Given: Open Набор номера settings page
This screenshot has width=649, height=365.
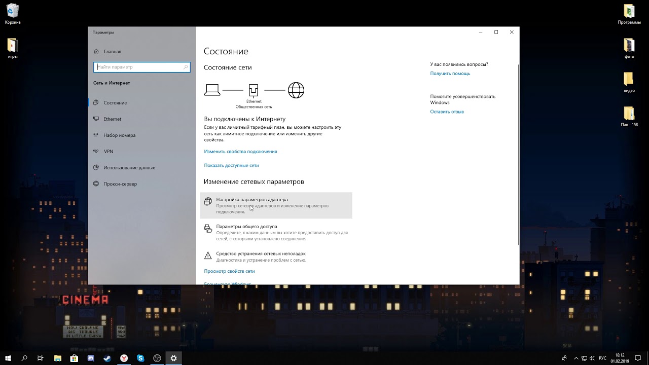Looking at the screenshot, I should pyautogui.click(x=141, y=135).
